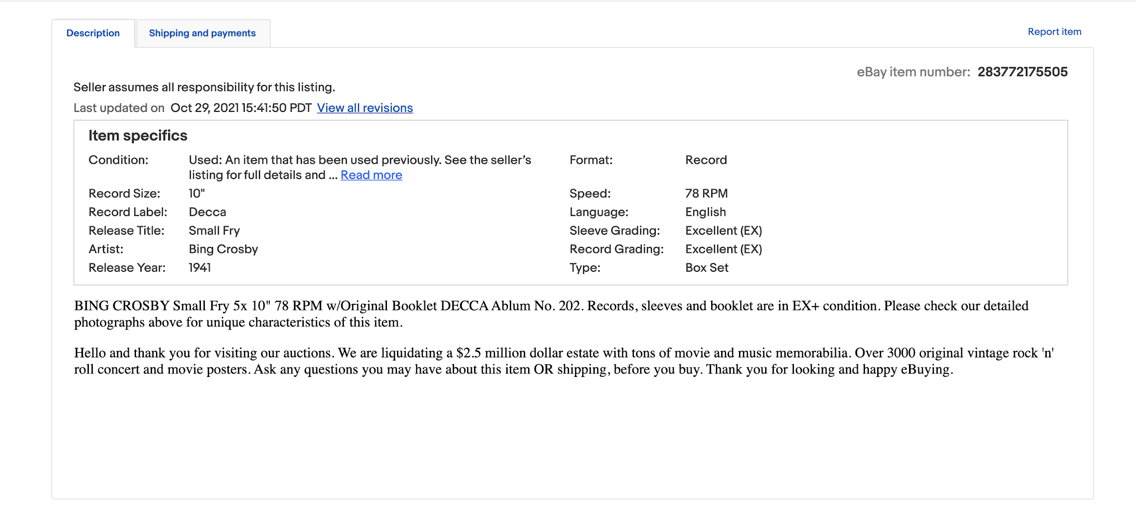The height and width of the screenshot is (525, 1136).
Task: Click the Box Set type value
Action: coord(706,267)
